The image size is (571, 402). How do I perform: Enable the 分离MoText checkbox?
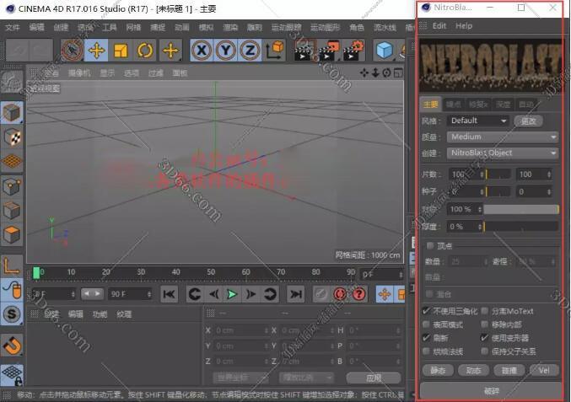pos(484,311)
